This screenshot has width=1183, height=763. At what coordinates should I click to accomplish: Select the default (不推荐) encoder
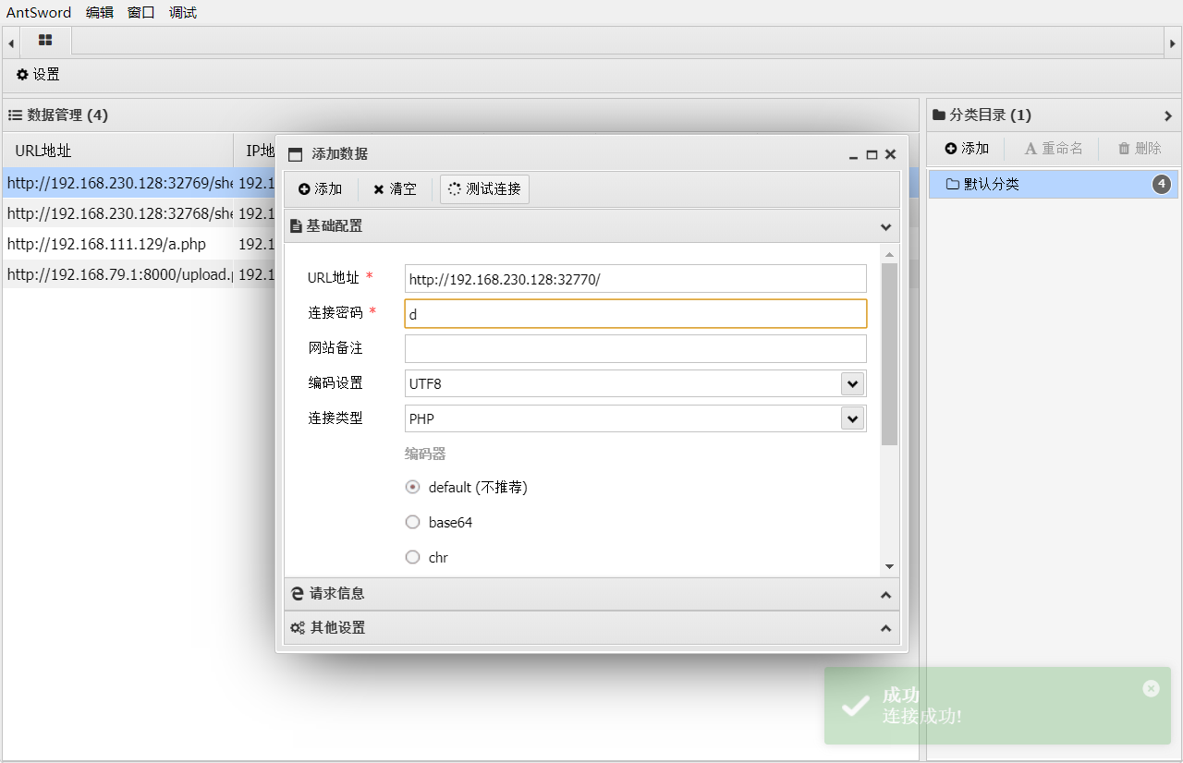[413, 487]
